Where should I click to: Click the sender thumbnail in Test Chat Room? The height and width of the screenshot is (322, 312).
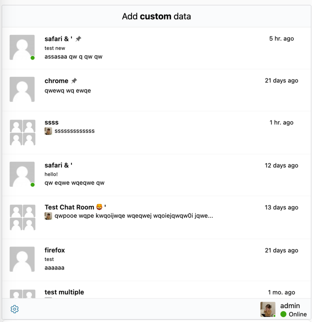(48, 216)
